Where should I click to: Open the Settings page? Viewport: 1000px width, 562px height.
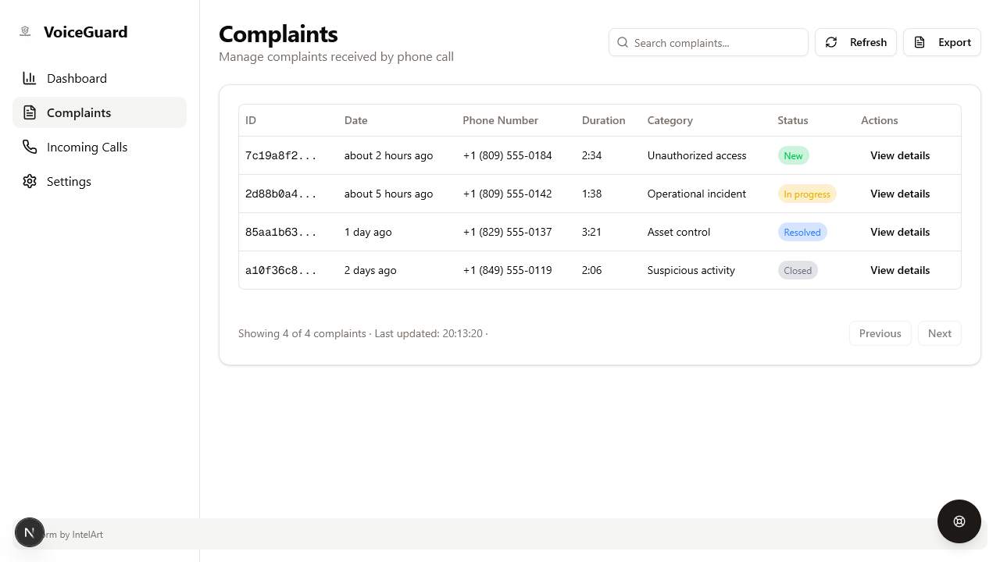[x=100, y=181]
